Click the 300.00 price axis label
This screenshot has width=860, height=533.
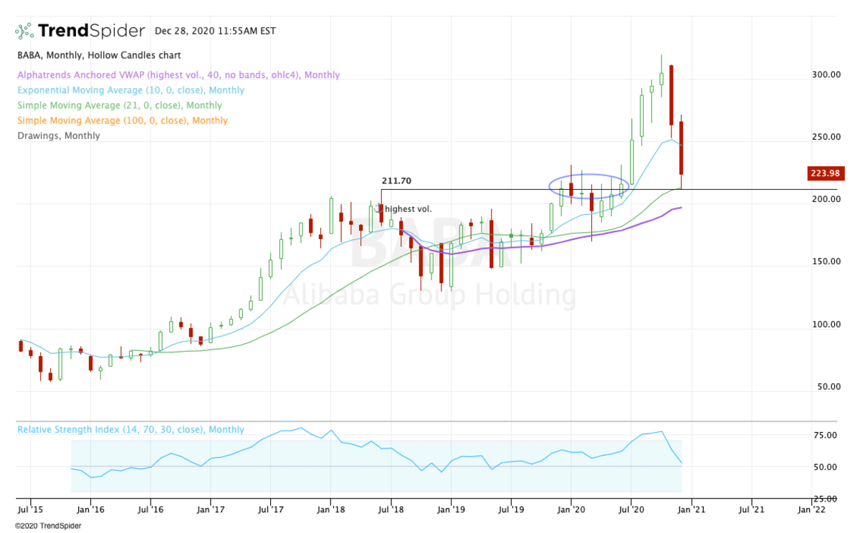click(827, 75)
